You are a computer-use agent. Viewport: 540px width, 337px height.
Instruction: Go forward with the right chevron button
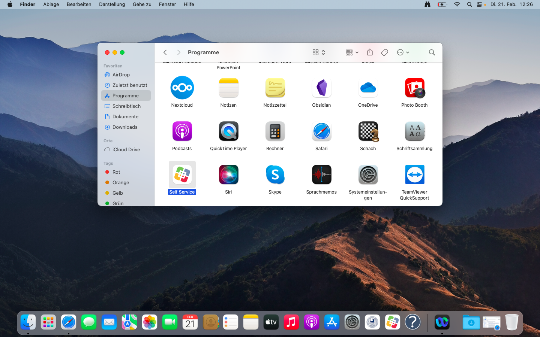click(179, 52)
